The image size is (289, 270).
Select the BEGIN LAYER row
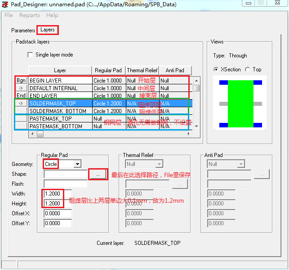[111, 81]
